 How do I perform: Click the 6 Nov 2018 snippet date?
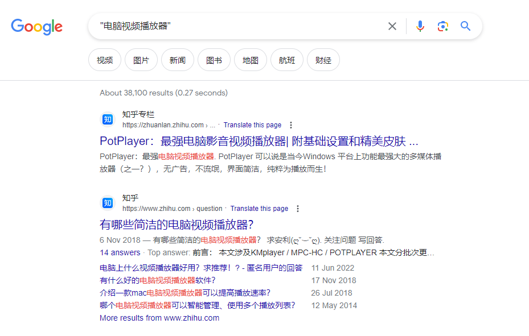coord(120,240)
